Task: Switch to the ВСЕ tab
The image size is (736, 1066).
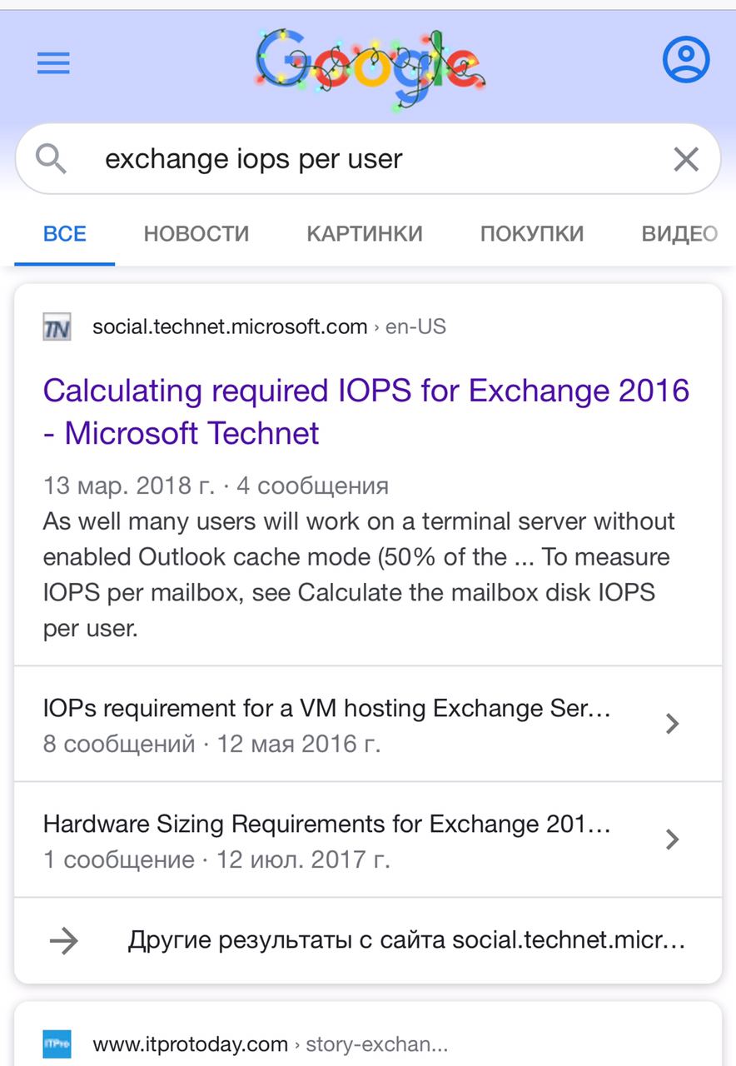Action: pyautogui.click(x=65, y=234)
